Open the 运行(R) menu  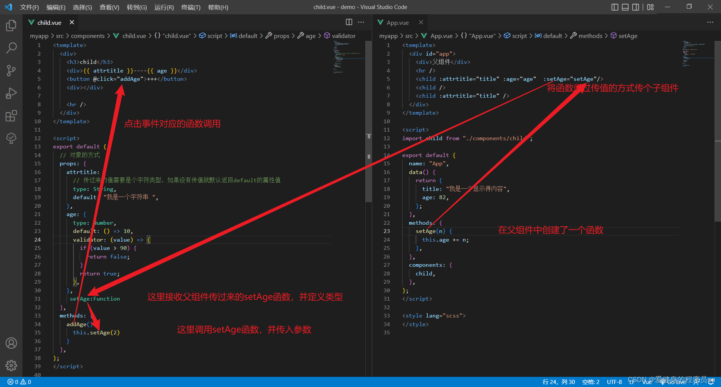coord(164,7)
